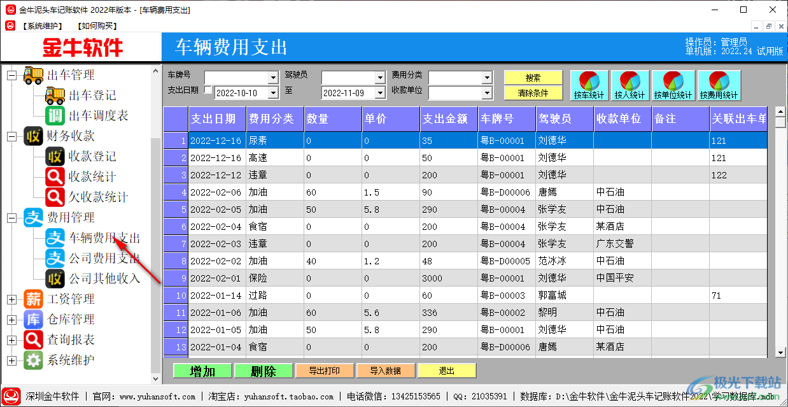Expand the 查询报表 tree node
The height and width of the screenshot is (407, 788).
point(11,340)
